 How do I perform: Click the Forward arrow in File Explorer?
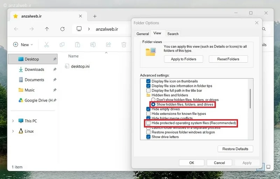[x=31, y=29]
